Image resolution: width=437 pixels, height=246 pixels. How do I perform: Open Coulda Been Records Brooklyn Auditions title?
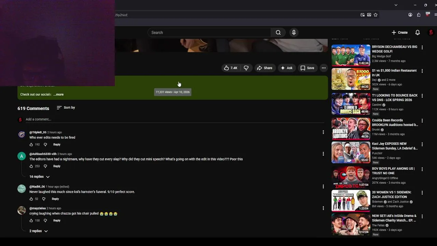pyautogui.click(x=395, y=123)
